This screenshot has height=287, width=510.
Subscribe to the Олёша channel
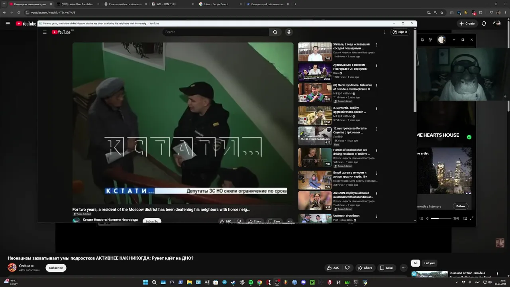click(x=56, y=268)
